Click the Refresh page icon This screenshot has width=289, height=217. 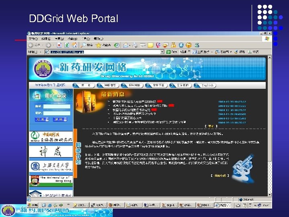(67, 45)
